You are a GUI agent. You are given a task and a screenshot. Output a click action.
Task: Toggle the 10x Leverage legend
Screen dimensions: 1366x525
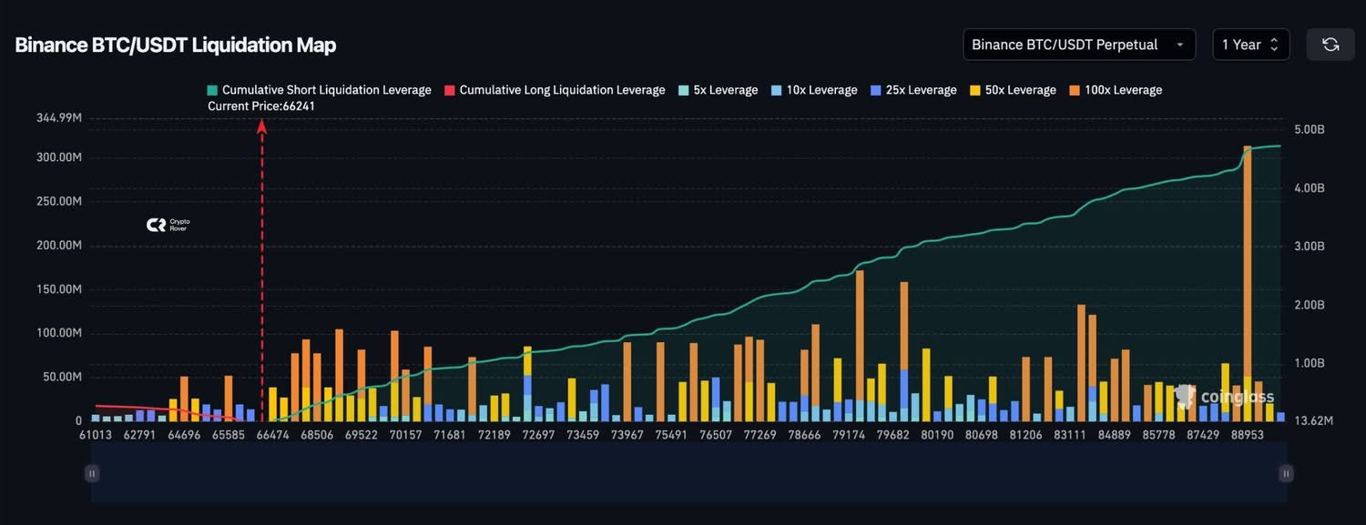point(814,90)
